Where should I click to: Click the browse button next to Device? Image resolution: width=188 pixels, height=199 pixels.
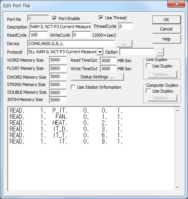coord(124,44)
